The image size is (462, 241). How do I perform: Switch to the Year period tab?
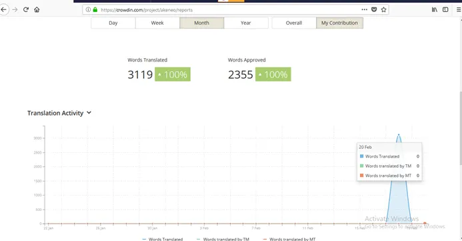click(246, 23)
